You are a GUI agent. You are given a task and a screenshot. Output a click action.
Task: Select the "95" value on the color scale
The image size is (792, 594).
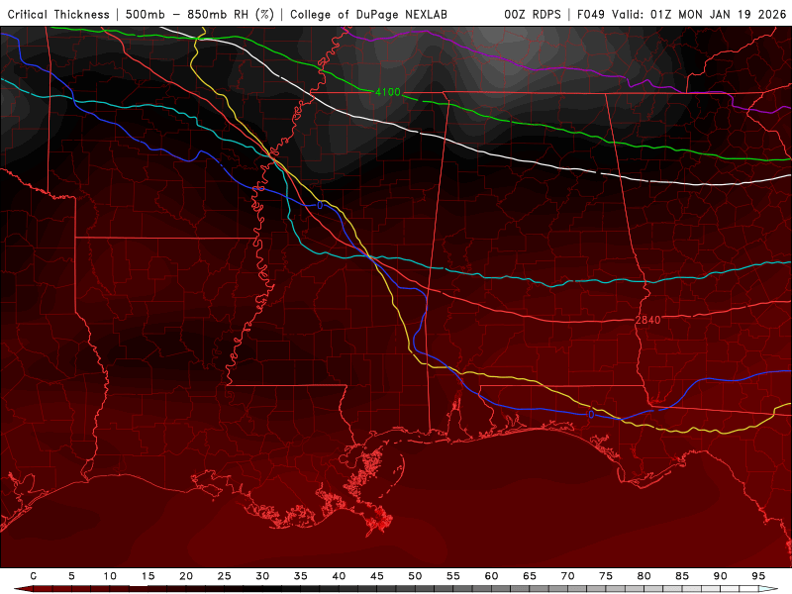point(758,576)
